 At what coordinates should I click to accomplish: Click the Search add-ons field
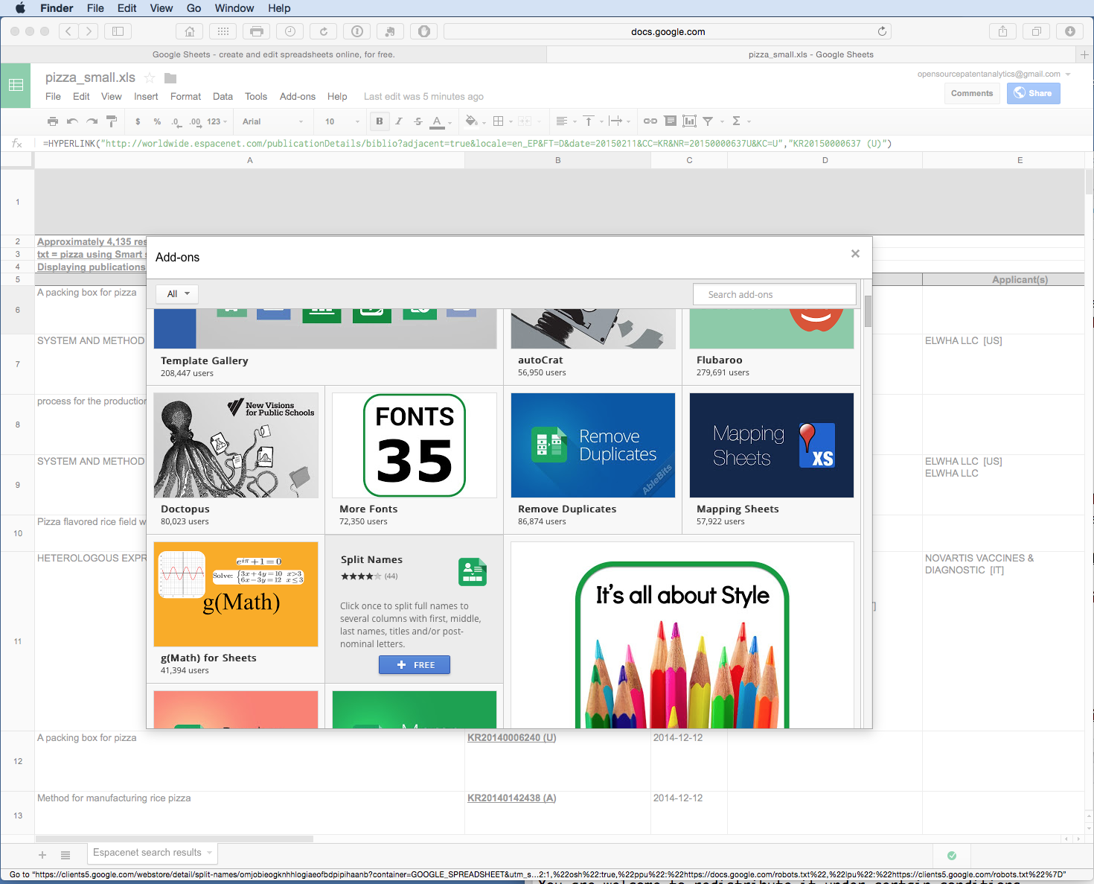(x=774, y=294)
